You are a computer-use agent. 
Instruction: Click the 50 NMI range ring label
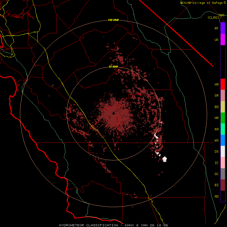click(x=113, y=67)
